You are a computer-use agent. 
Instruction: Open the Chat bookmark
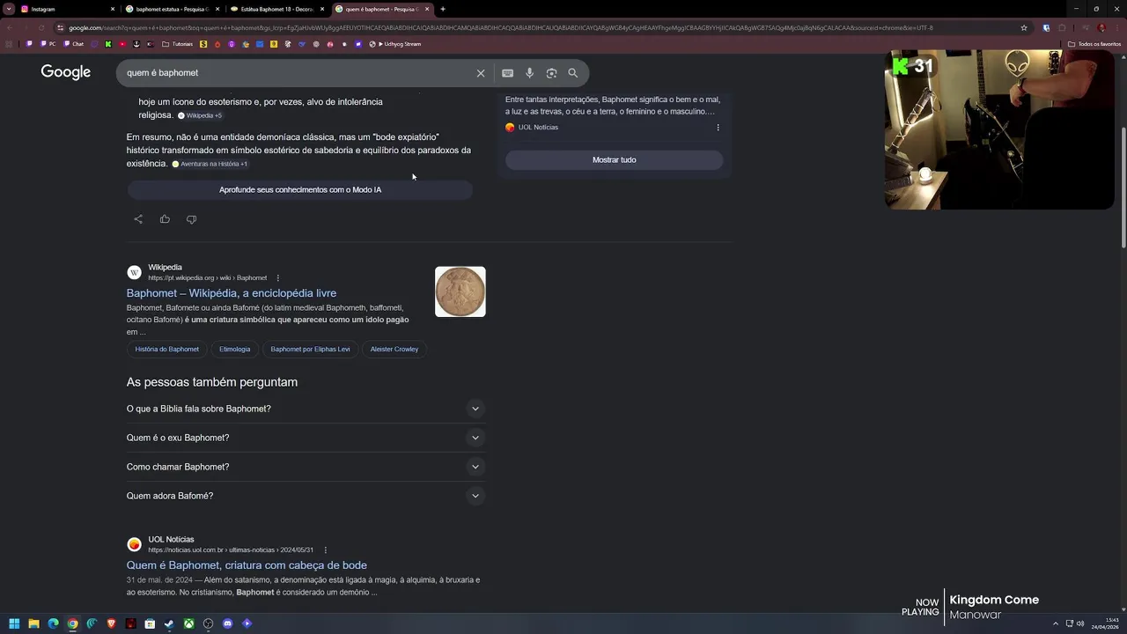[x=74, y=44]
